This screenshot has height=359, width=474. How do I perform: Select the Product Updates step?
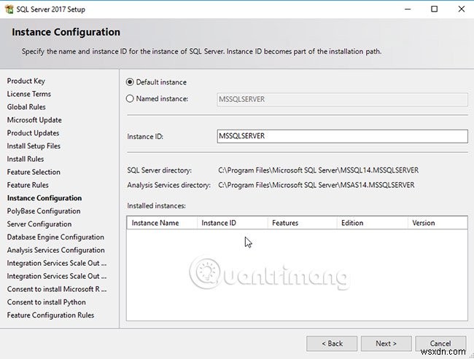[x=34, y=133]
